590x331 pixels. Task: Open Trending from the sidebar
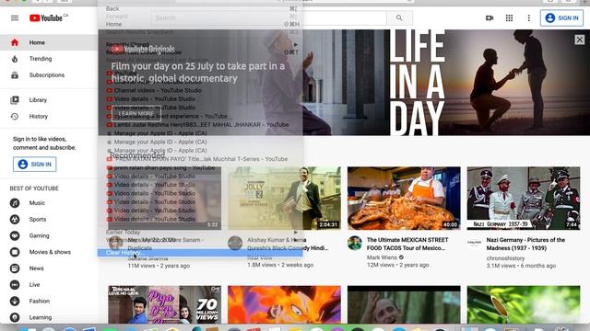coord(49,59)
